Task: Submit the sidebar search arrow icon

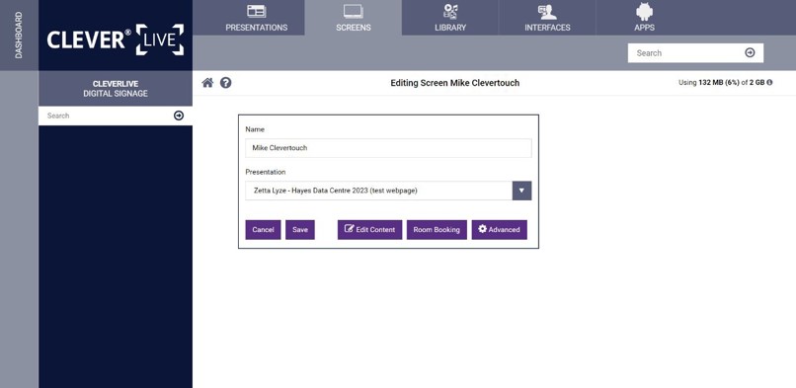Action: pos(179,116)
